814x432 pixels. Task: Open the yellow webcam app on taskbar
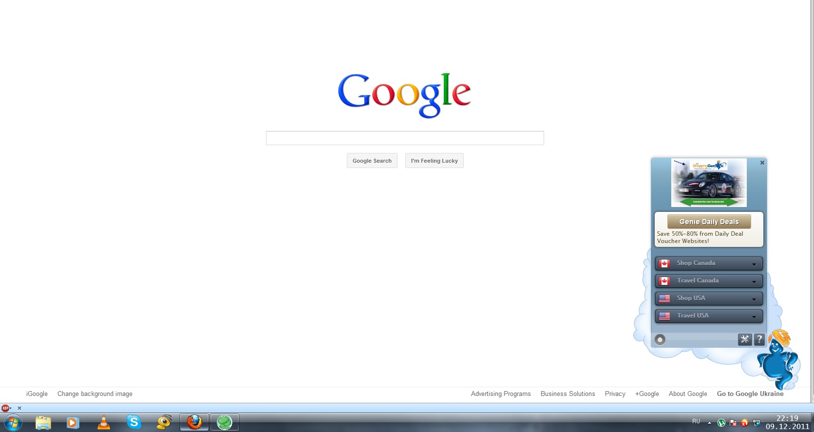[164, 422]
